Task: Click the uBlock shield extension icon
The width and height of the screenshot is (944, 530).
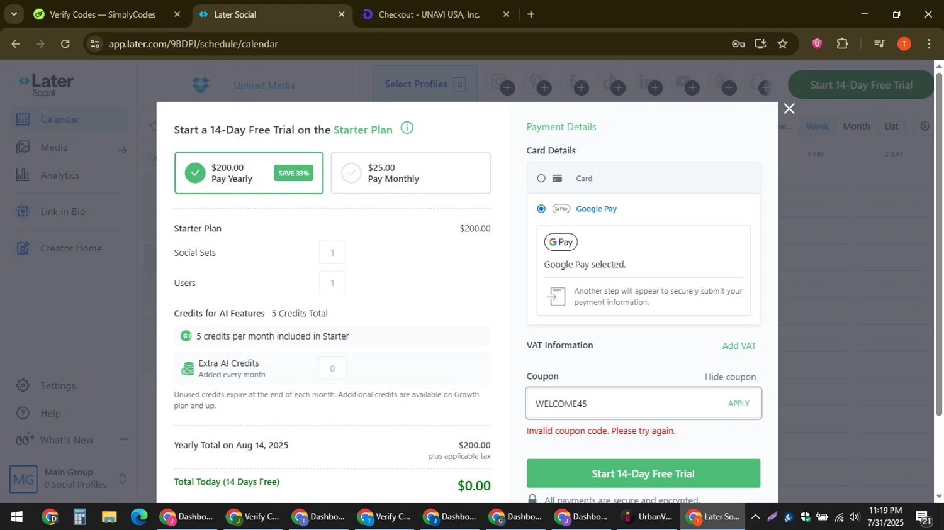Action: (x=817, y=44)
